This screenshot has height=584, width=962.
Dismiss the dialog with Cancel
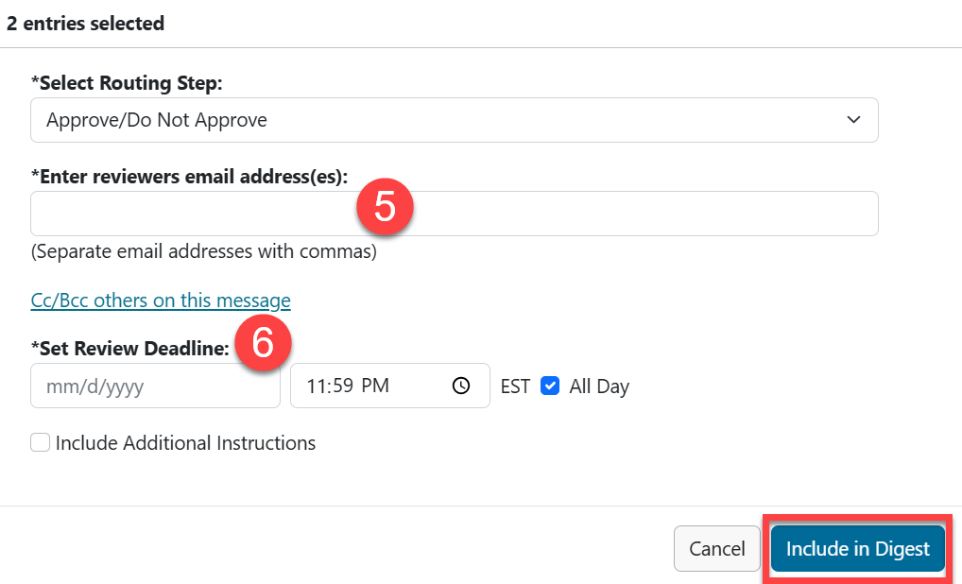(x=716, y=548)
